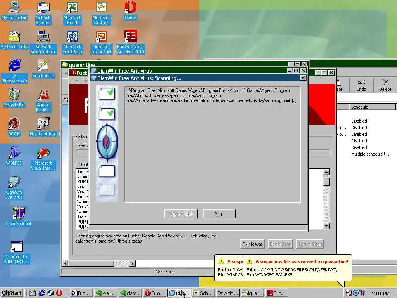Click left arrow of horizontal scrollbar
The image size is (397, 298).
click(65, 263)
